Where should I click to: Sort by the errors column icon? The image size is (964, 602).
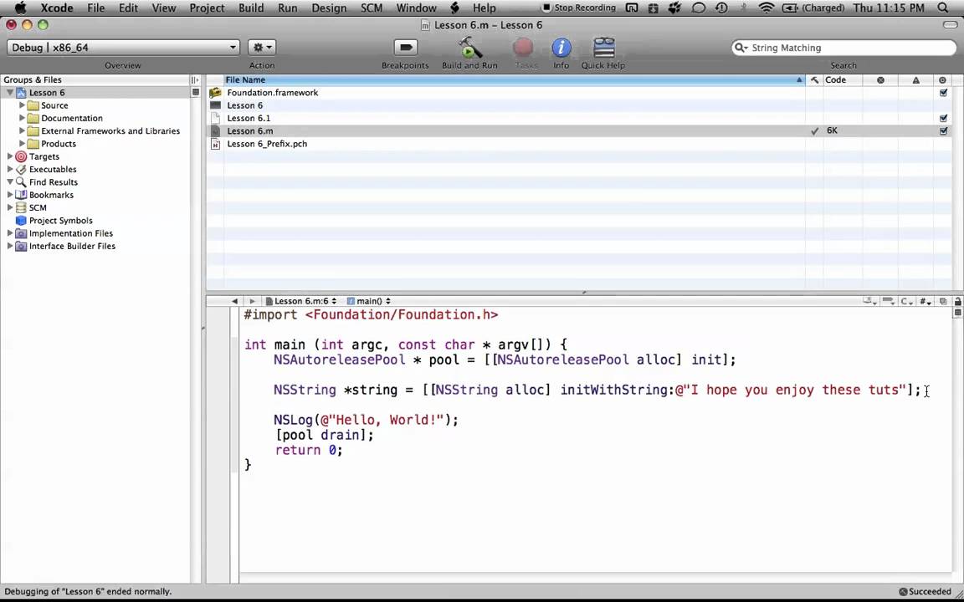coord(880,80)
